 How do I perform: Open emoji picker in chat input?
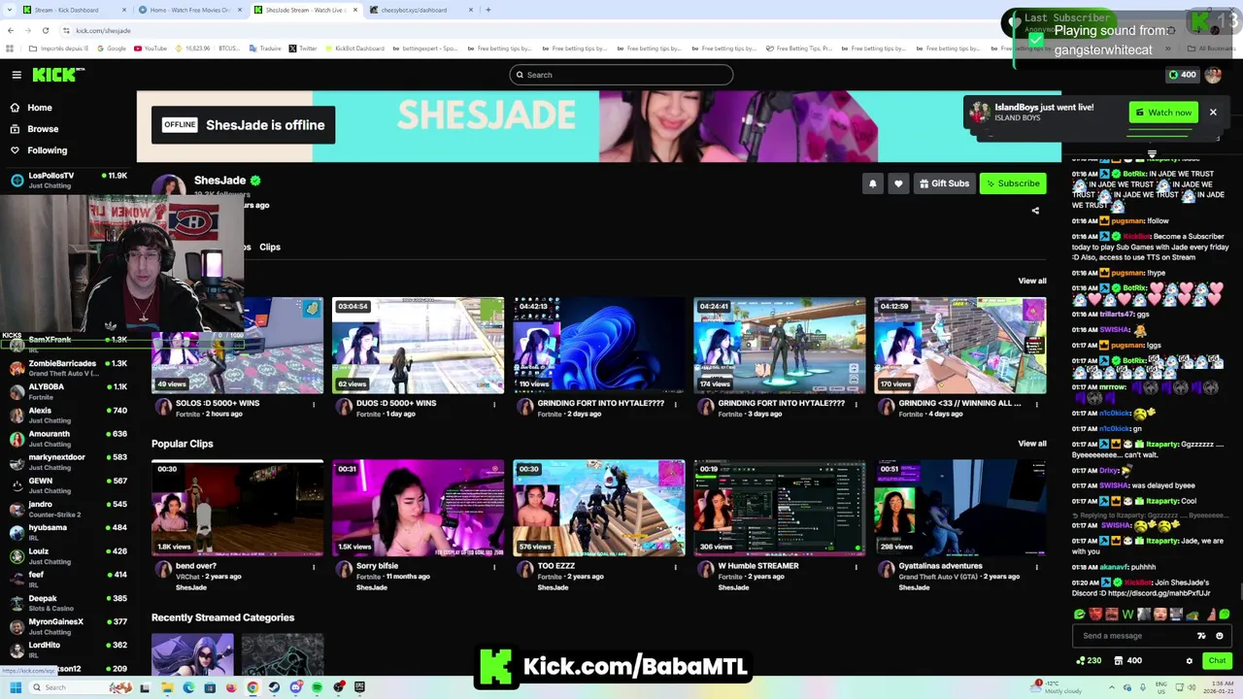pyautogui.click(x=1220, y=636)
